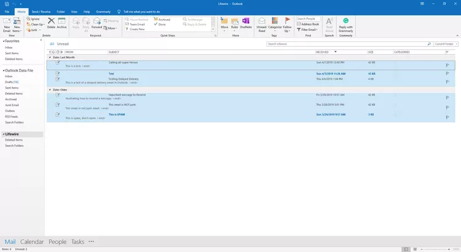461x252 pixels.
Task: Switch to the Send / Receive tab
Action: point(41,12)
